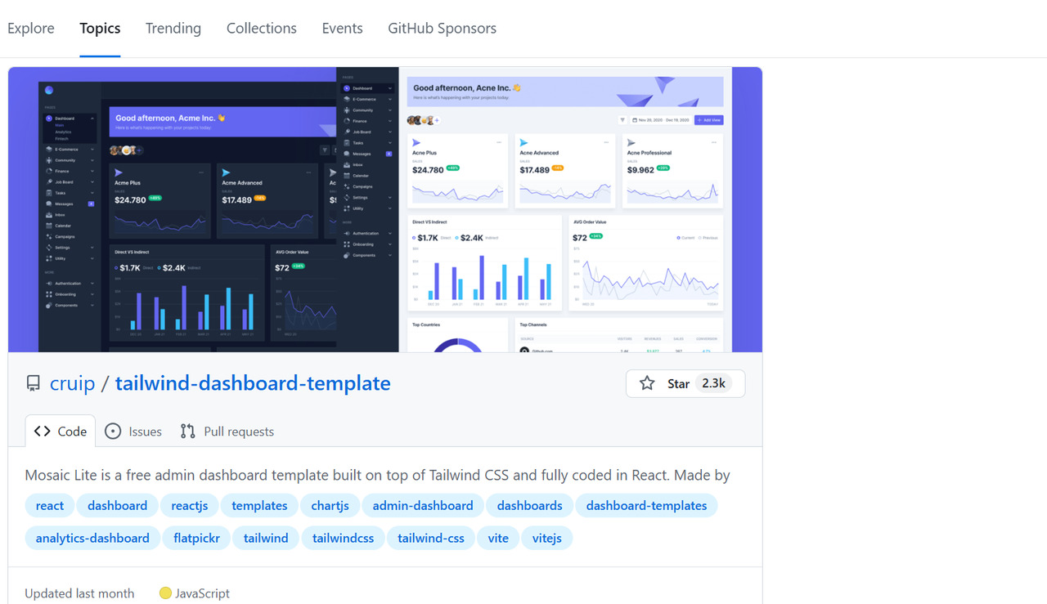This screenshot has width=1047, height=604.
Task: Open the Pull requests tab
Action: click(227, 432)
